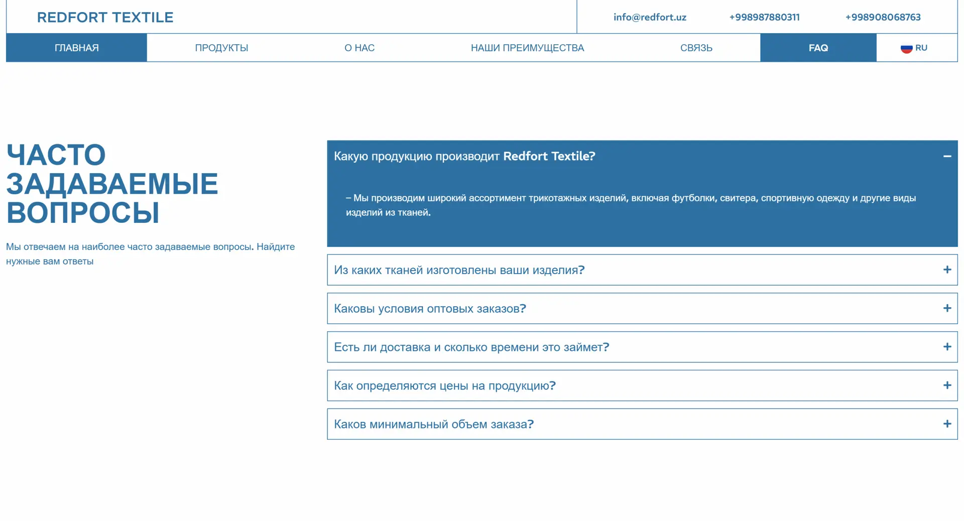Click plus icon beside wholesale orders question
Image resolution: width=964 pixels, height=521 pixels.
coord(947,309)
